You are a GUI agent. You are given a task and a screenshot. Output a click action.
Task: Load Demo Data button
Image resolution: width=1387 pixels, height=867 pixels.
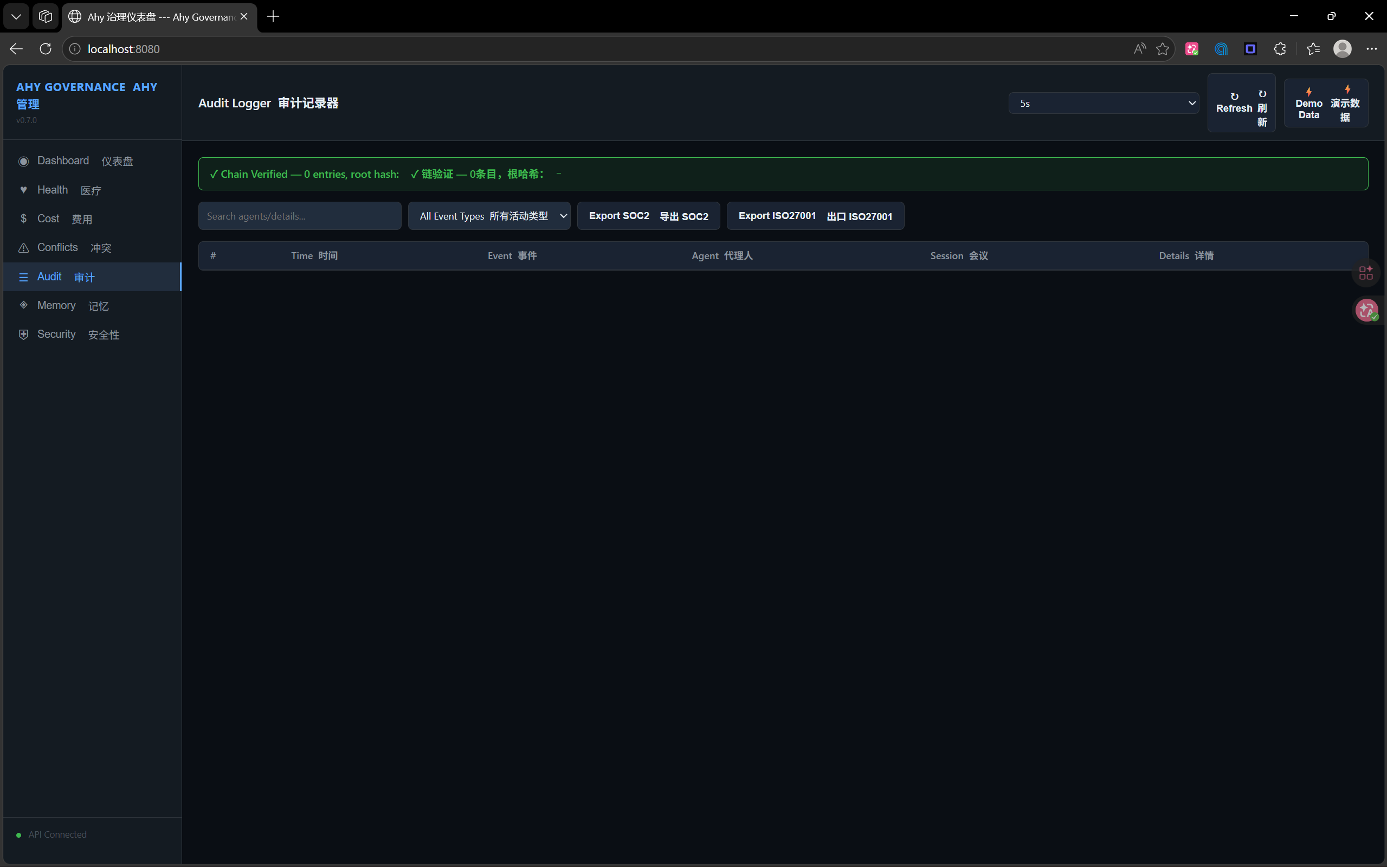tap(1326, 103)
